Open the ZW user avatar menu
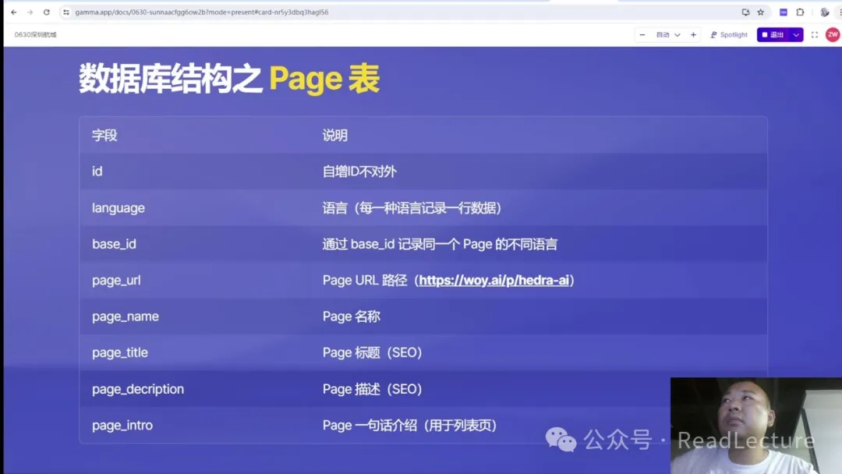 tap(833, 35)
